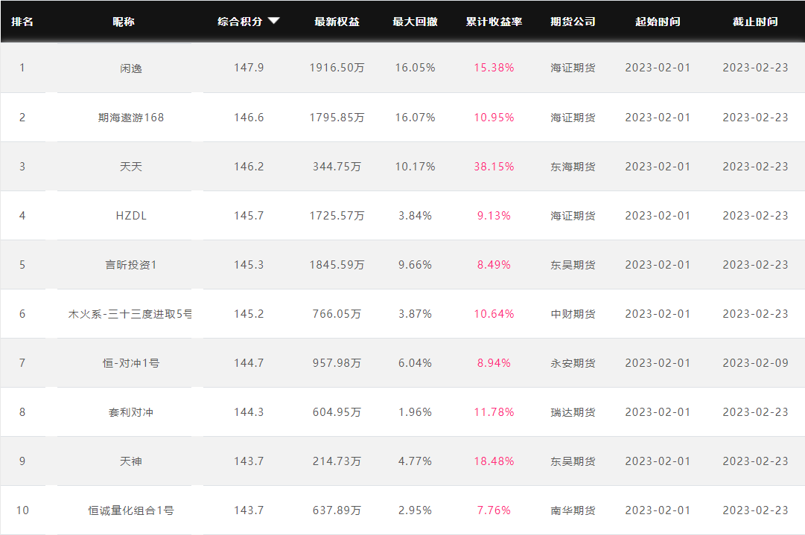805x535 pixels.
Task: Select return rate 8.49%
Action: pos(494,265)
